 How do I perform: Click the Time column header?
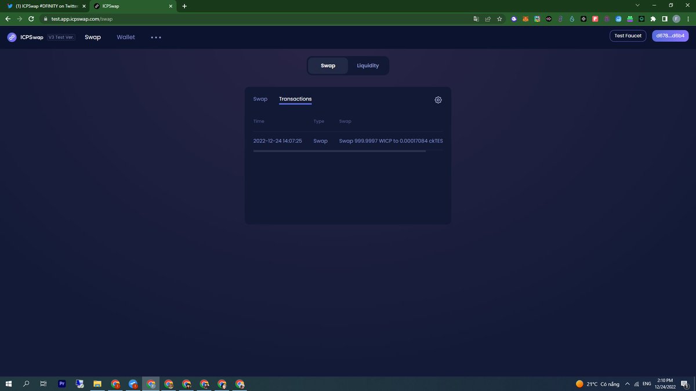(x=259, y=121)
